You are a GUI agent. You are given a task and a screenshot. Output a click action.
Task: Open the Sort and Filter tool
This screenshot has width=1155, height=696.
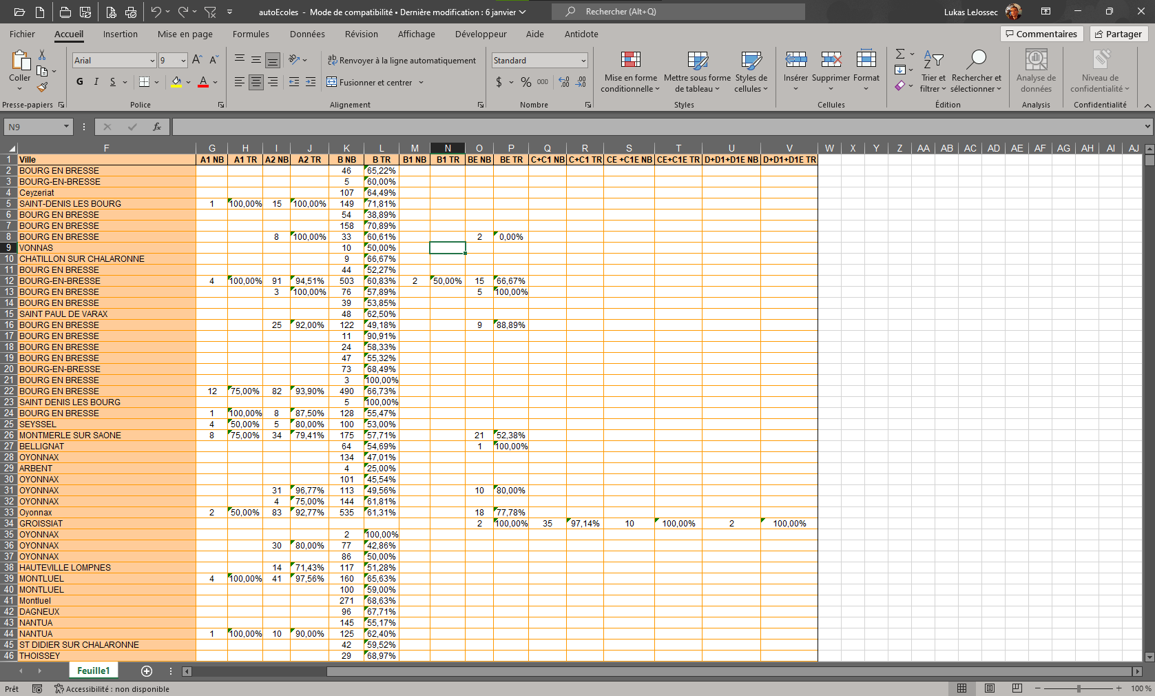click(x=933, y=72)
